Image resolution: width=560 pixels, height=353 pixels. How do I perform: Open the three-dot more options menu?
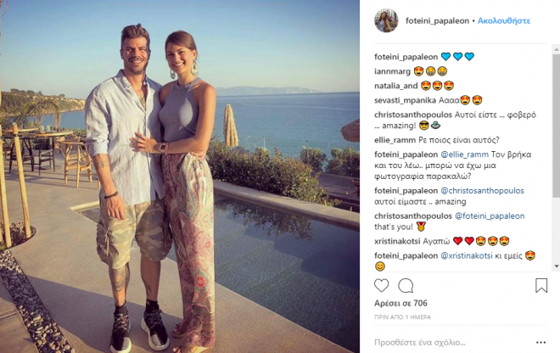[x=540, y=342]
